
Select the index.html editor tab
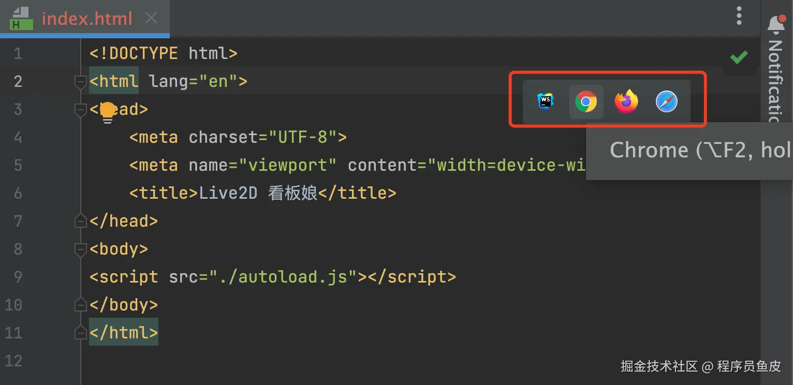click(87, 19)
